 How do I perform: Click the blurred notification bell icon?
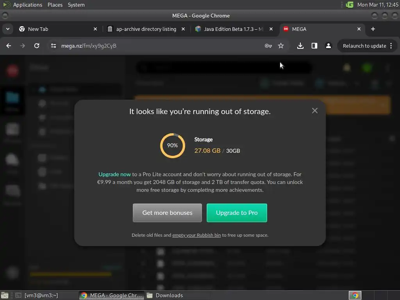[x=347, y=68]
